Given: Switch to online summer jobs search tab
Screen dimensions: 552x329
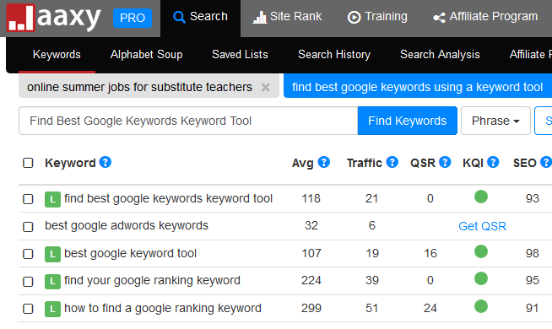Looking at the screenshot, I should [x=139, y=87].
